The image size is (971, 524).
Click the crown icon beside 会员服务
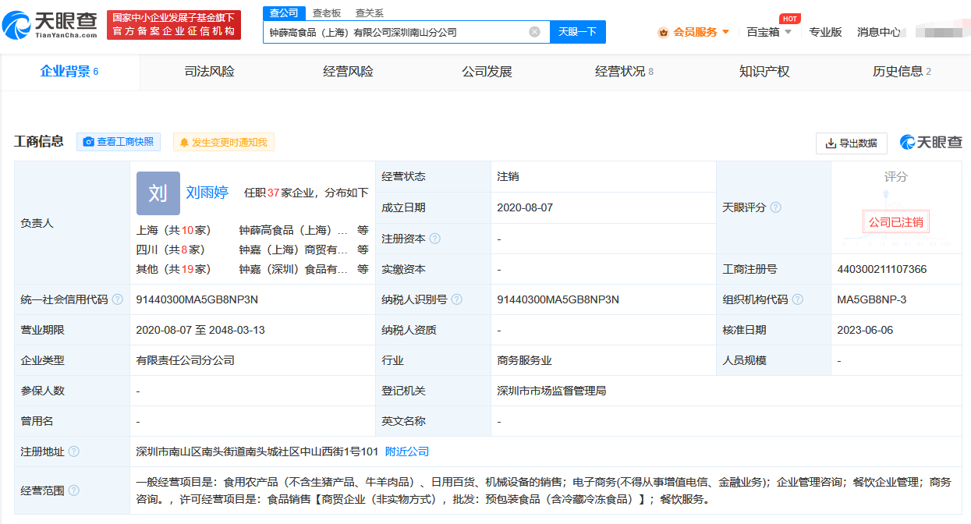[663, 32]
